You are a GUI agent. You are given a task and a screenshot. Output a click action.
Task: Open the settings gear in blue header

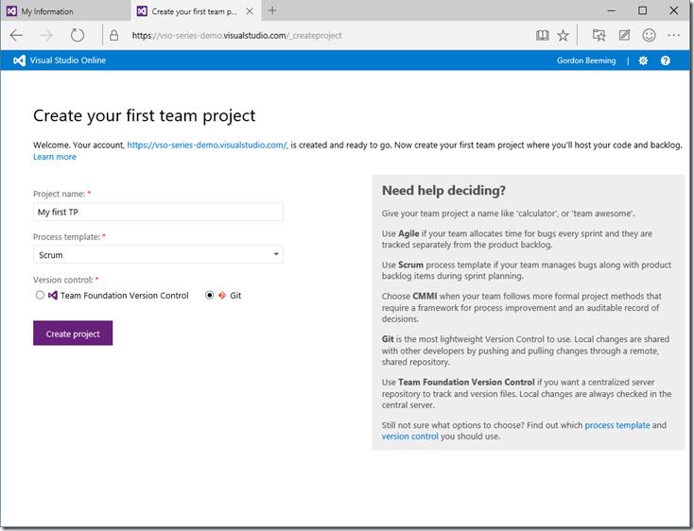pos(643,60)
